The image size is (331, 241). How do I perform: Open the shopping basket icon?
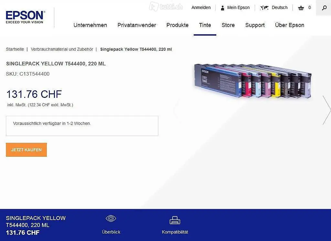[301, 8]
